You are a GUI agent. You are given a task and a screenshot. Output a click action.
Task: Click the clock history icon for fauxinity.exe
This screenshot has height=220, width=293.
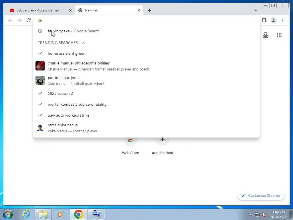coord(40,31)
